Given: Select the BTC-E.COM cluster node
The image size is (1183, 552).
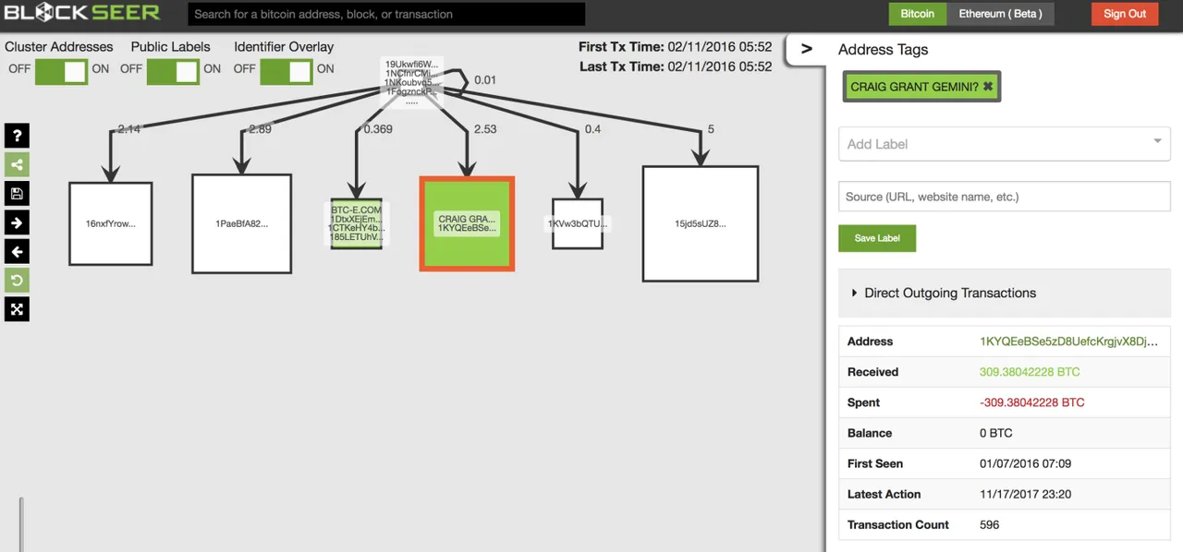Looking at the screenshot, I should point(356,224).
